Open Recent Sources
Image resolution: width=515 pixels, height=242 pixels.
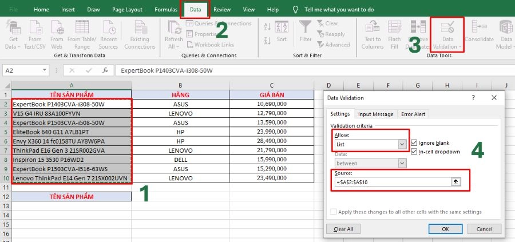(x=108, y=35)
